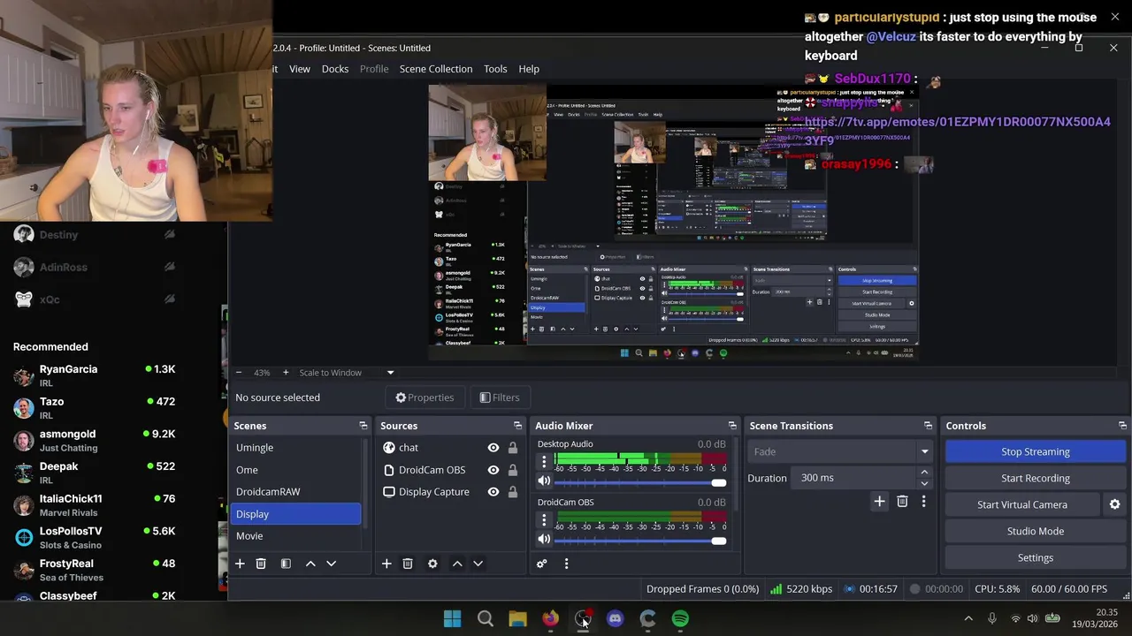Open source properties gear in Sources toolbar
This screenshot has height=636, width=1132.
432,564
